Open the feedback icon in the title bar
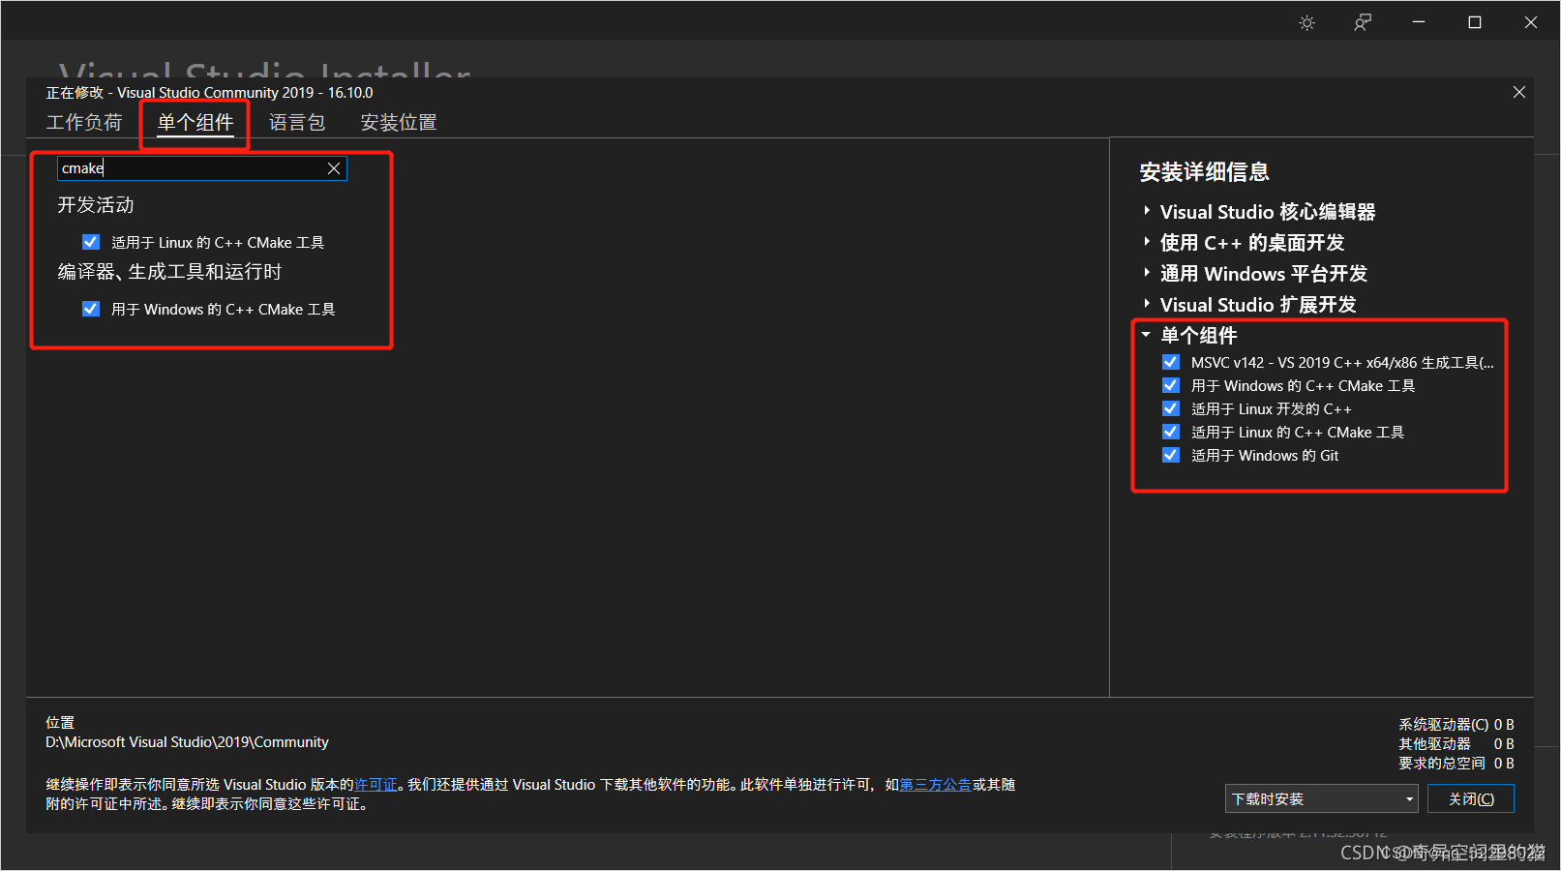 coord(1362,21)
